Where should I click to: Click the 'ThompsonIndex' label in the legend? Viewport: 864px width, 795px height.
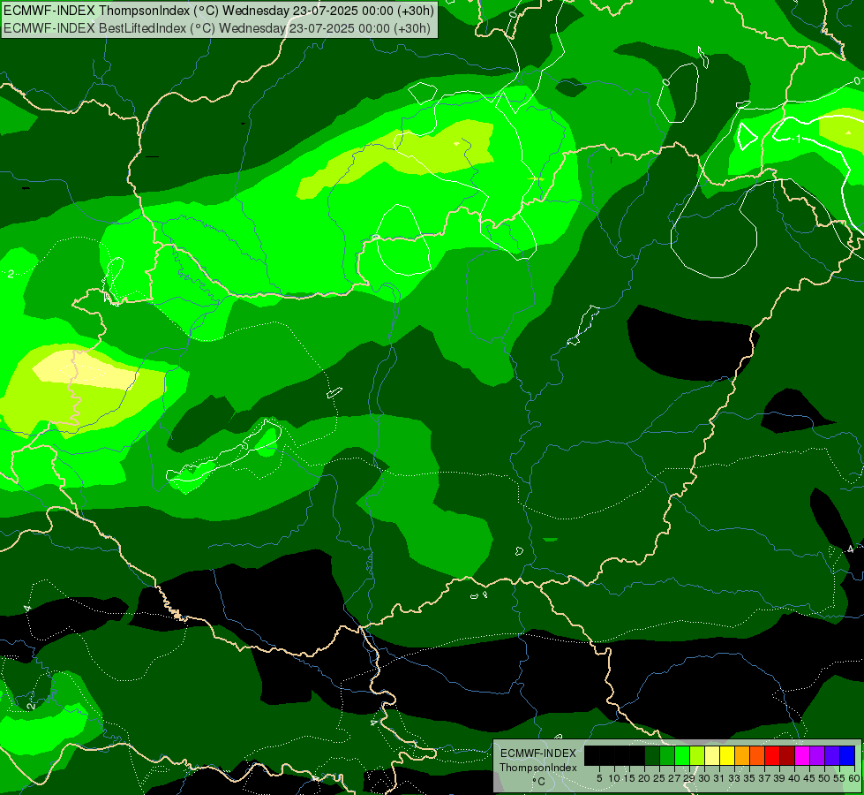[538, 768]
